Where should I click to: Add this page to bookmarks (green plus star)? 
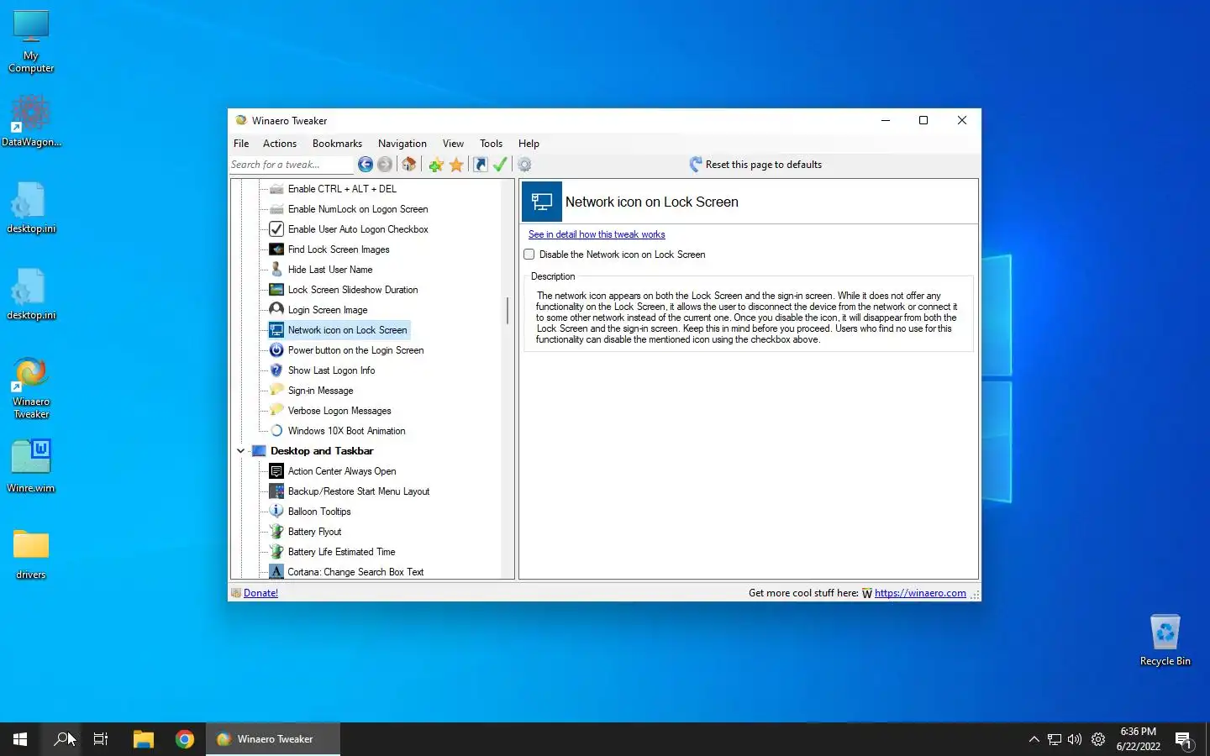pos(436,165)
